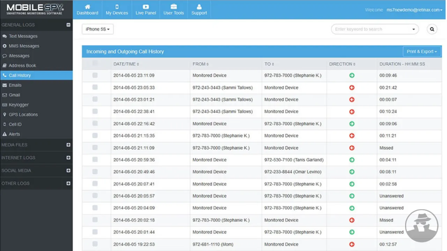Viewport: 447px width, 251px height.
Task: Click green outgoing arrow for 23:11:09 call
Action: pyautogui.click(x=352, y=75)
